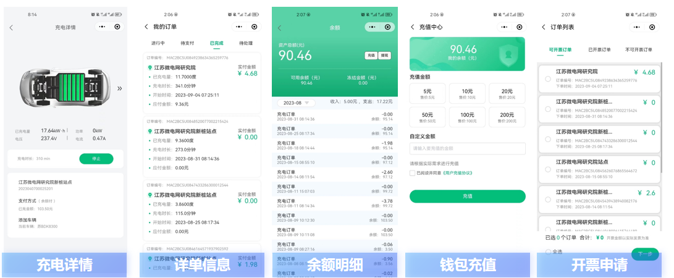Select invoice order placed 2023-09-04 07:25:11
The height and width of the screenshot is (278, 674).
tap(547, 78)
